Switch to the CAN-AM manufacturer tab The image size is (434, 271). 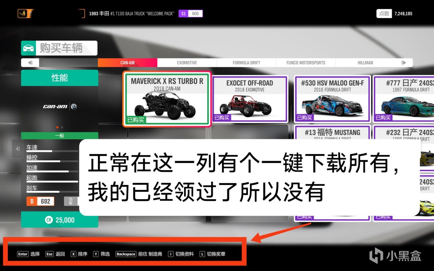coord(127,63)
